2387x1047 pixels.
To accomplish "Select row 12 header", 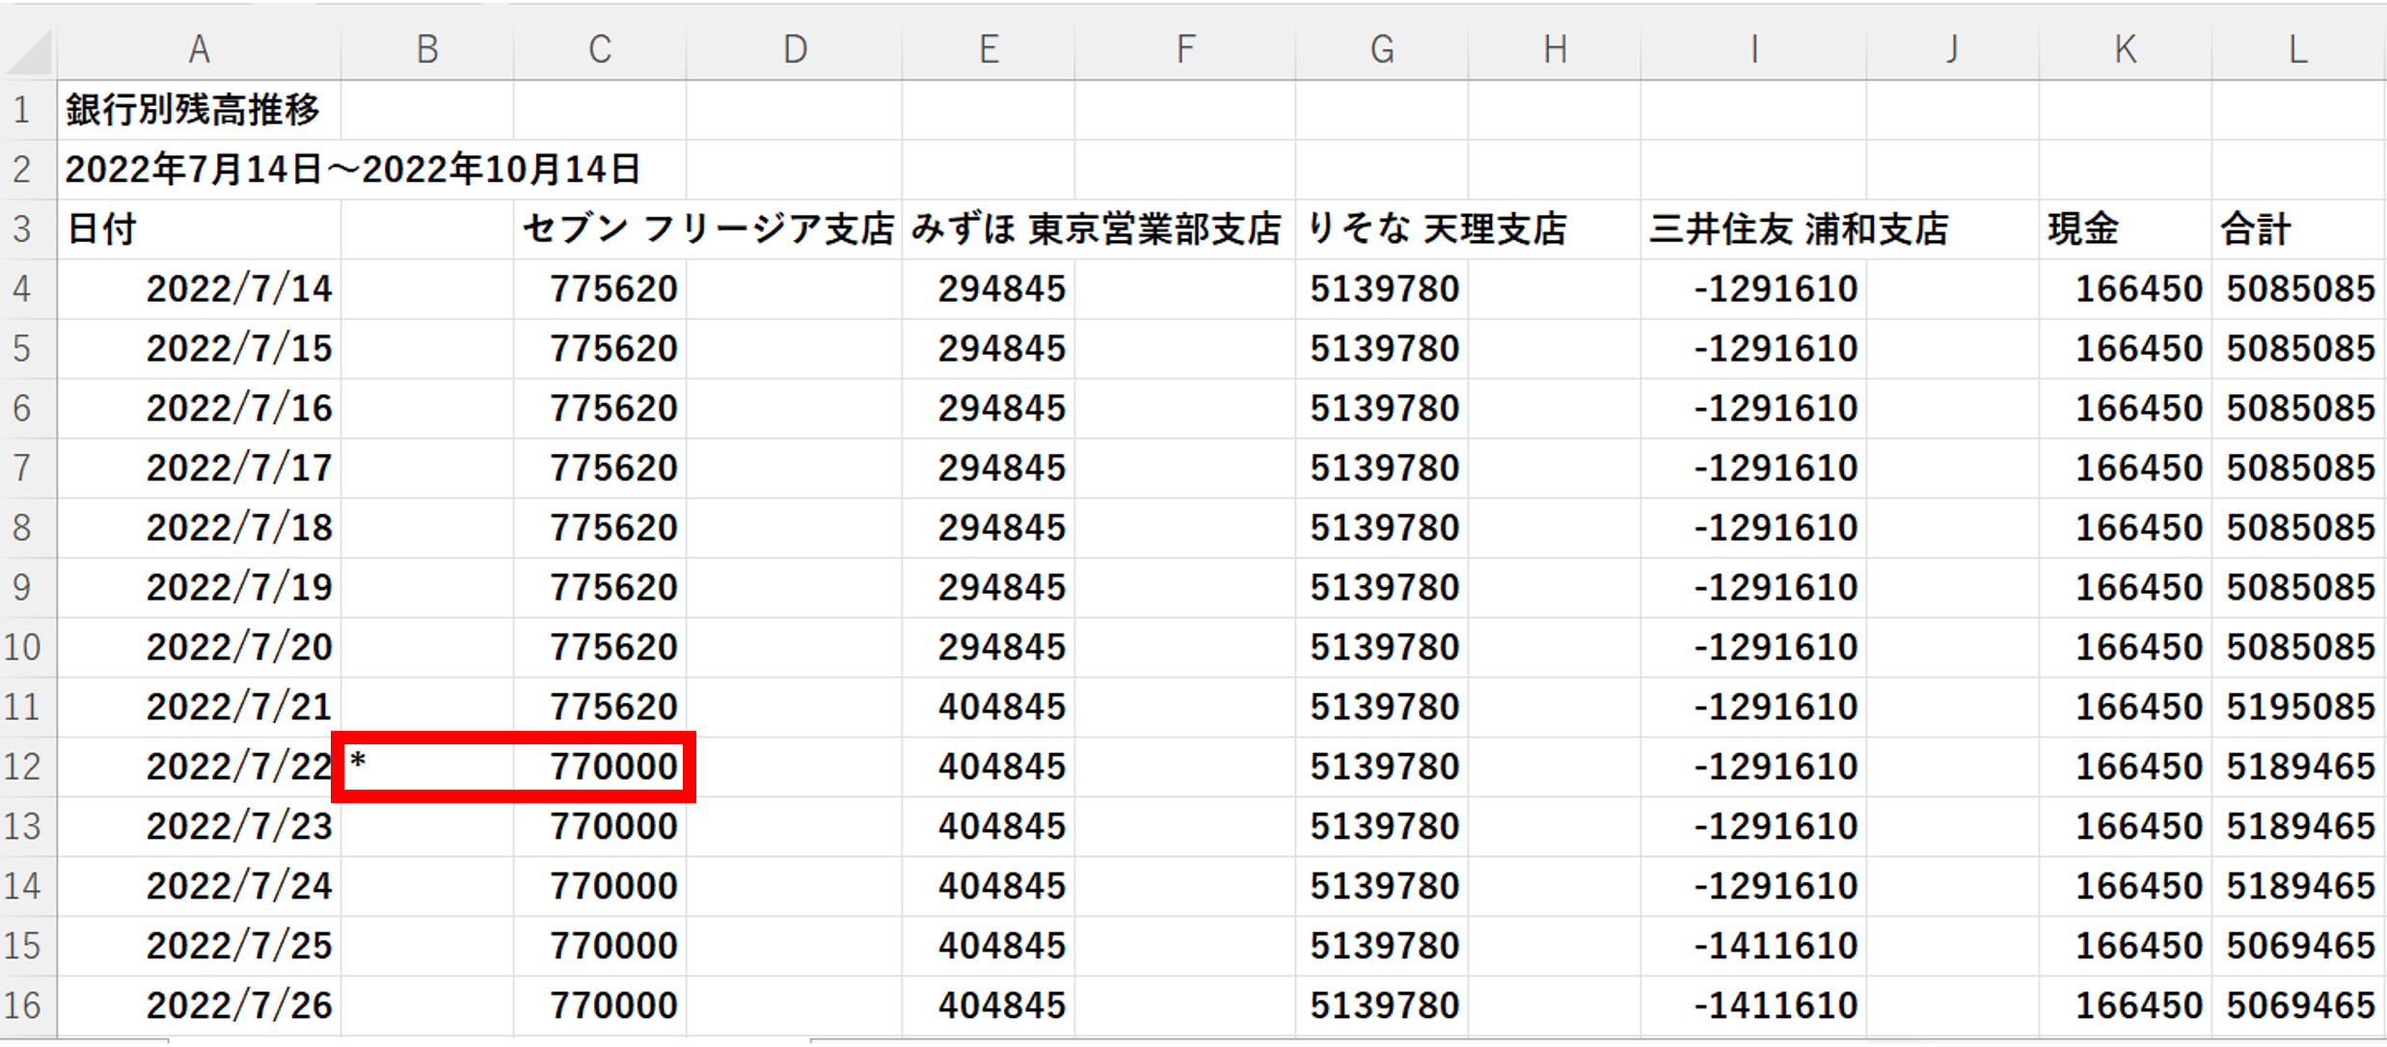I will click(x=28, y=766).
